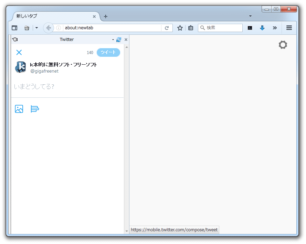Click the ツイート button
The image size is (306, 244).
[108, 52]
